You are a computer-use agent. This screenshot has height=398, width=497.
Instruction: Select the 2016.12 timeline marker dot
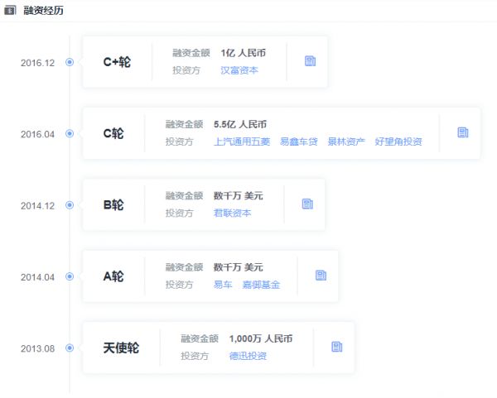click(70, 62)
